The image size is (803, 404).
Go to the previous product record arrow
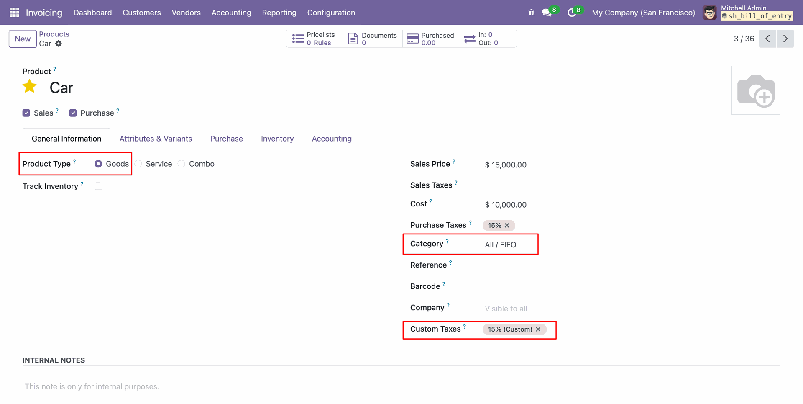coord(767,39)
